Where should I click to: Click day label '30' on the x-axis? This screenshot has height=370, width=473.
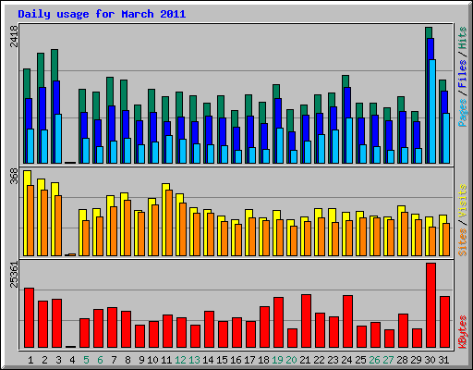[x=430, y=360]
